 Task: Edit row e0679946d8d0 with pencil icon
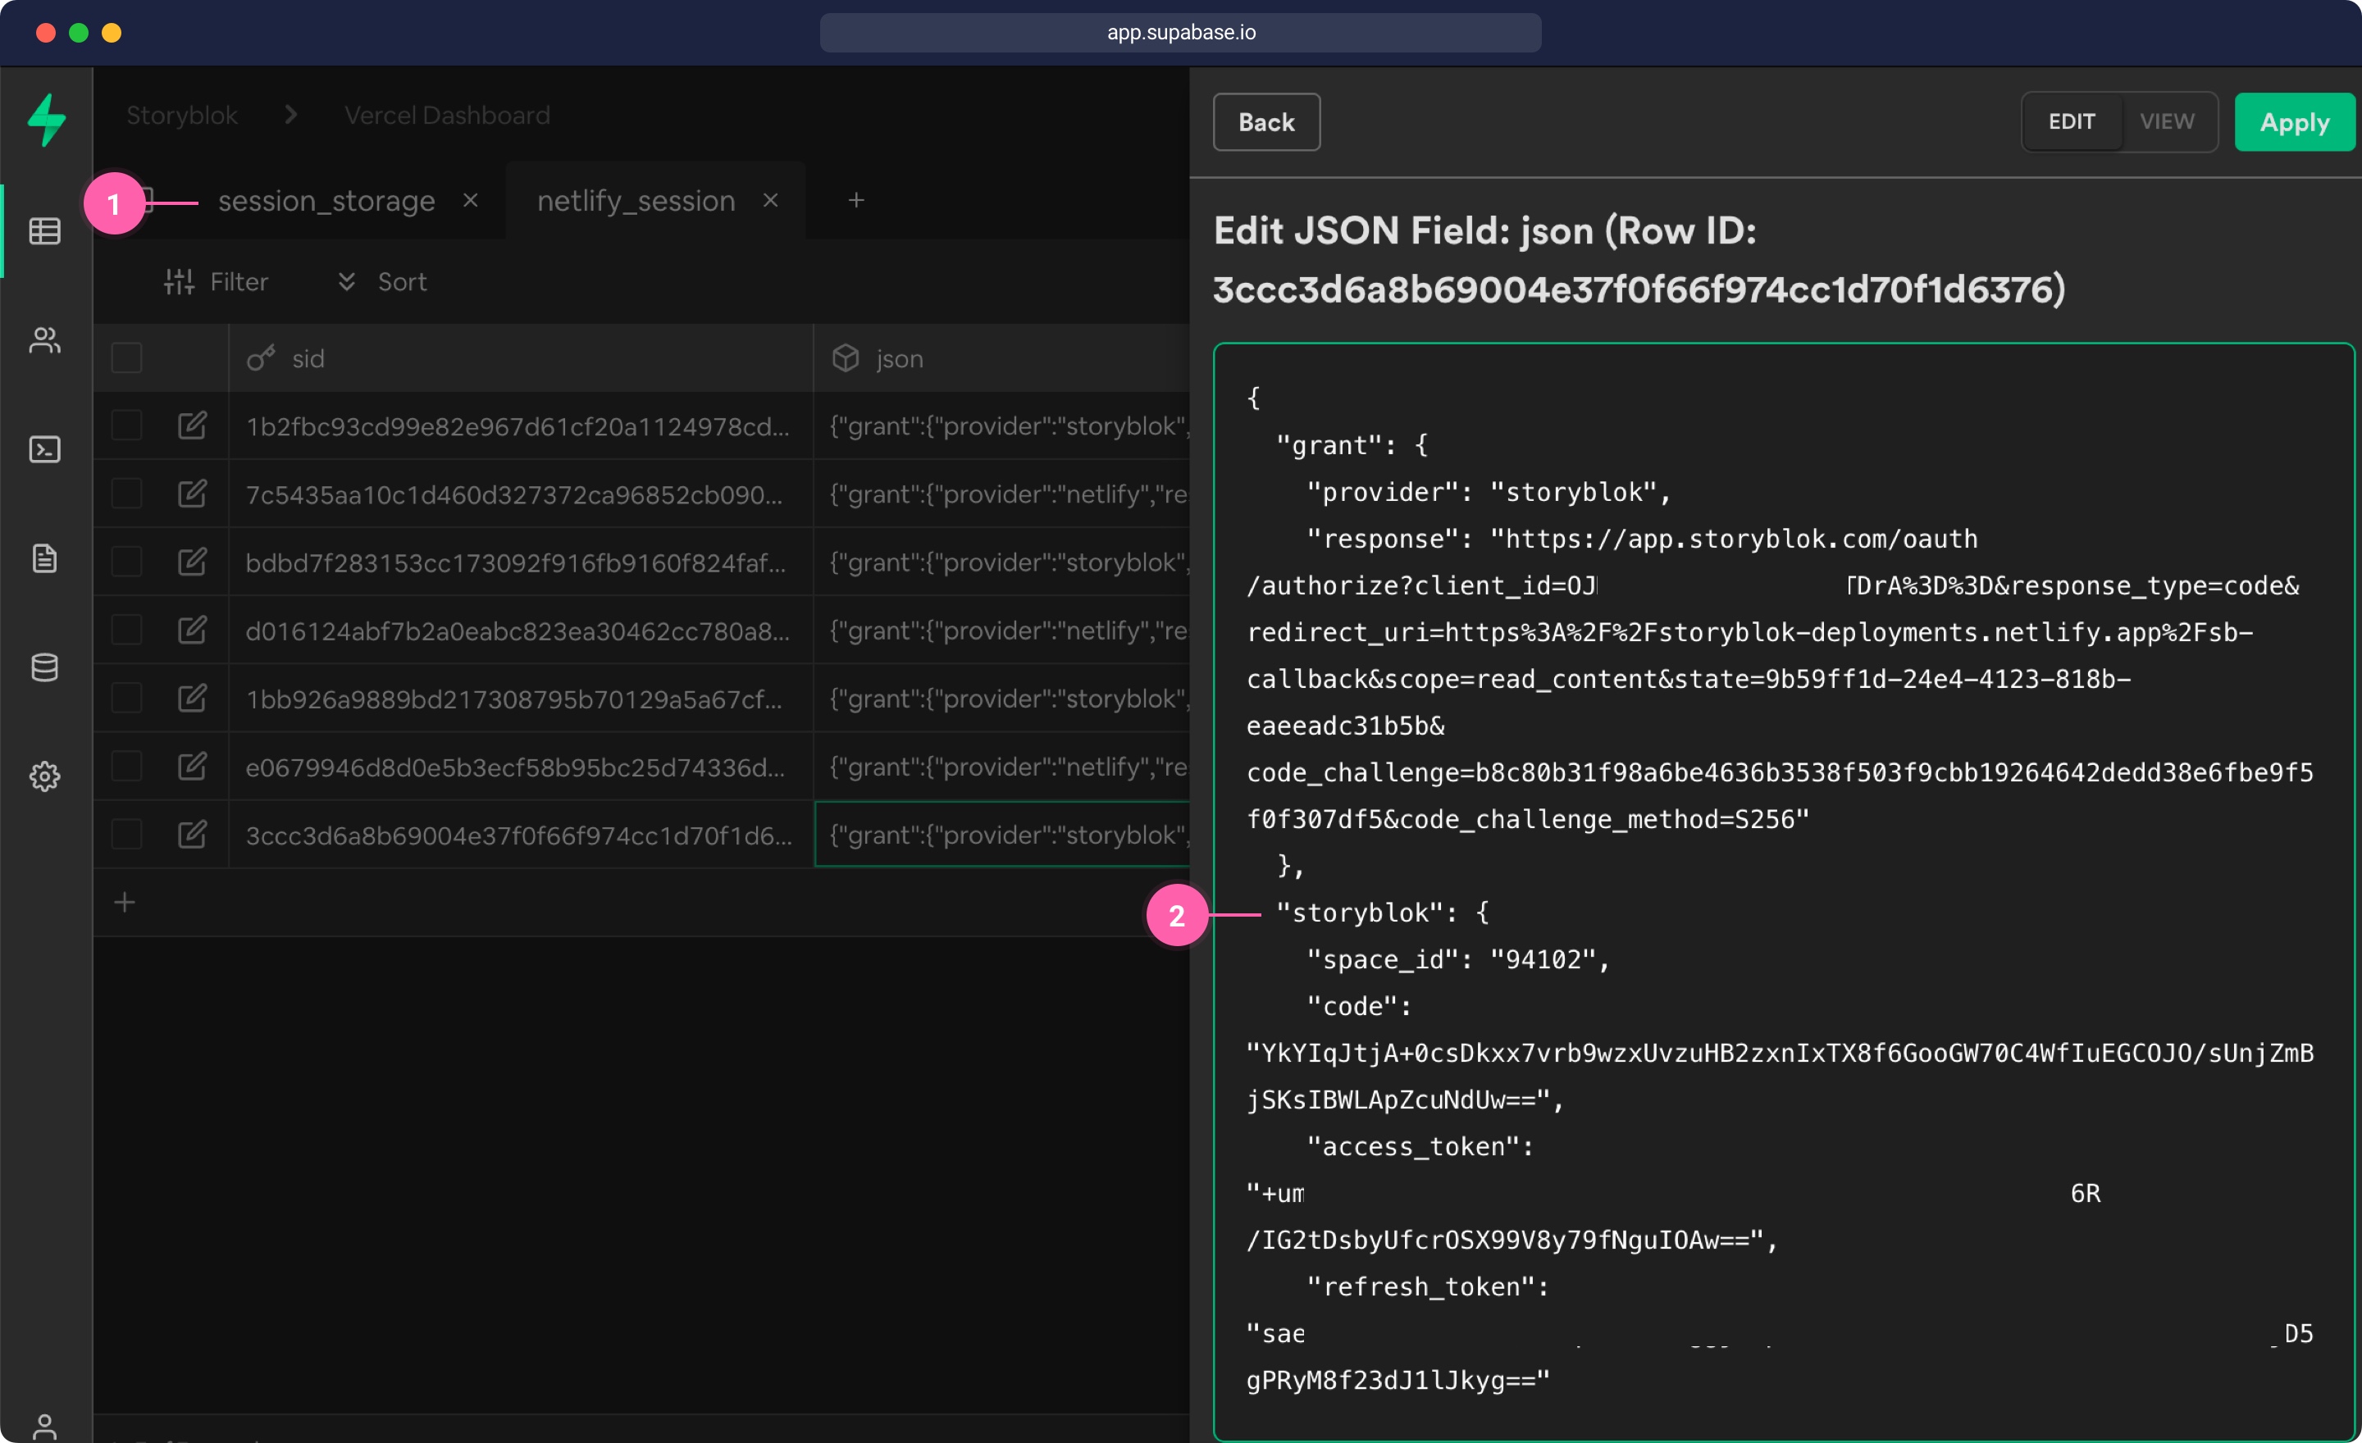pyautogui.click(x=193, y=767)
